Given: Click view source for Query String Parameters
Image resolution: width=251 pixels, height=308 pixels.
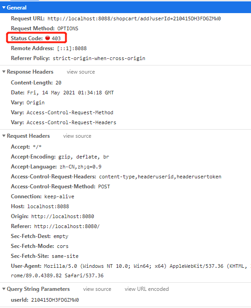Looking at the screenshot, I should pyautogui.click(x=97, y=289).
